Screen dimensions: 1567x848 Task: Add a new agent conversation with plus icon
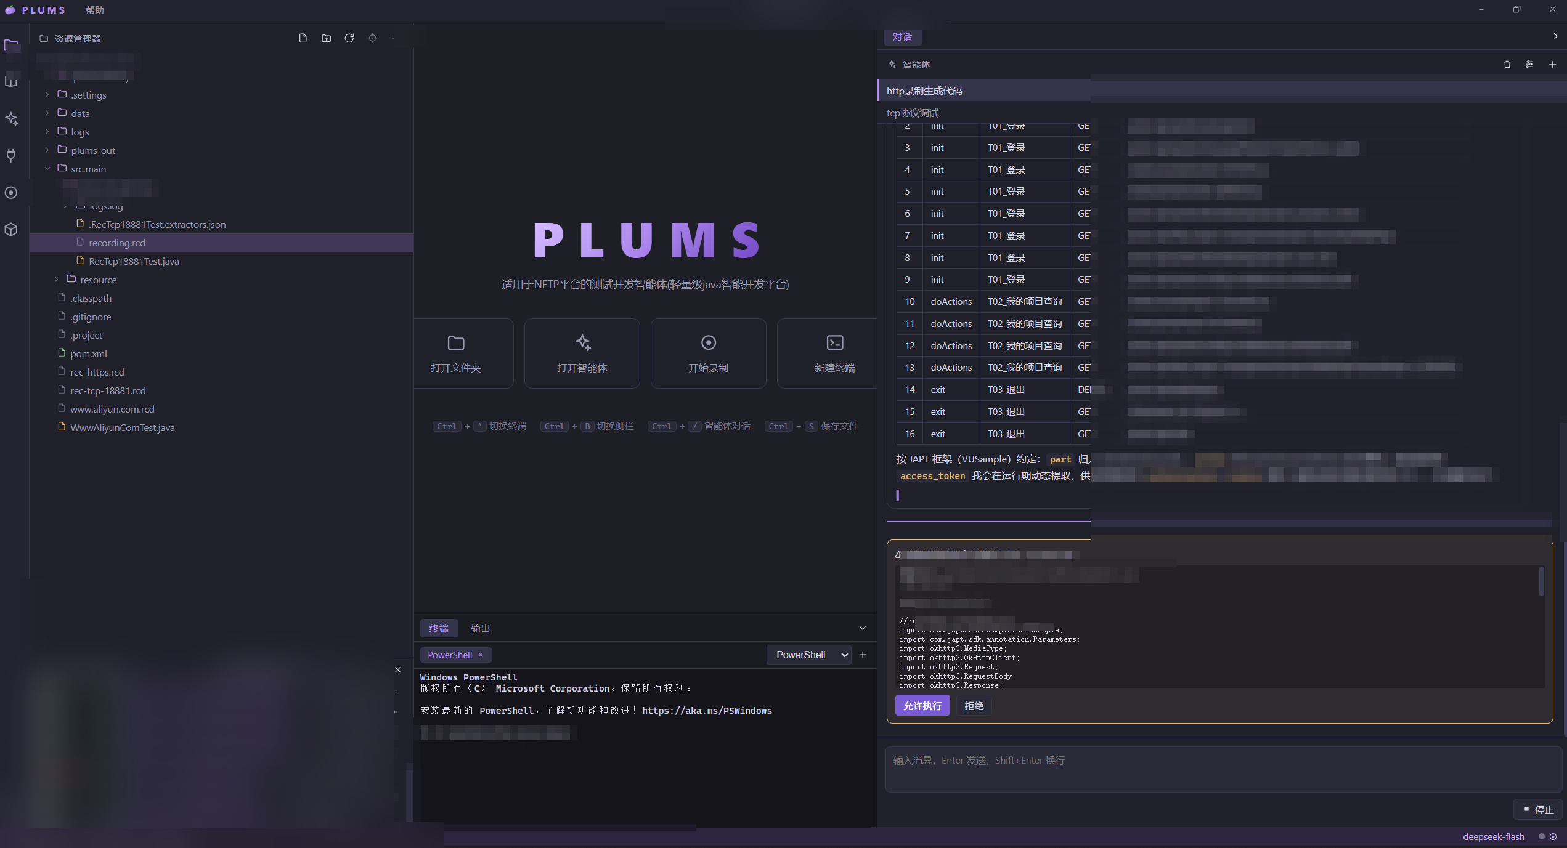click(1552, 65)
